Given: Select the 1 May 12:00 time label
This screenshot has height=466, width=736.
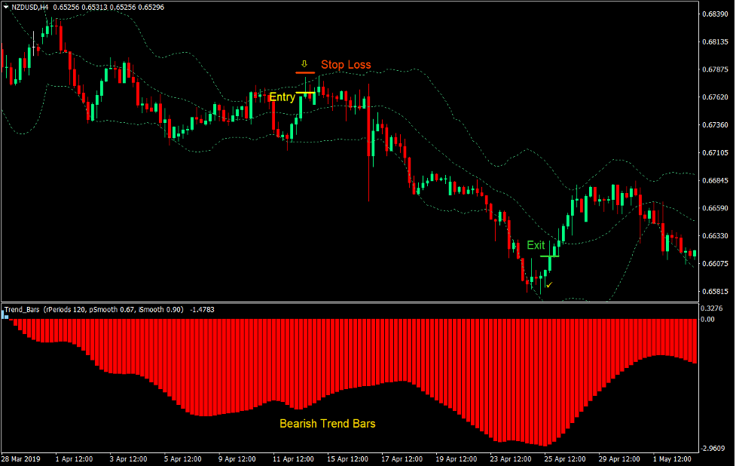Looking at the screenshot, I should click(x=672, y=459).
